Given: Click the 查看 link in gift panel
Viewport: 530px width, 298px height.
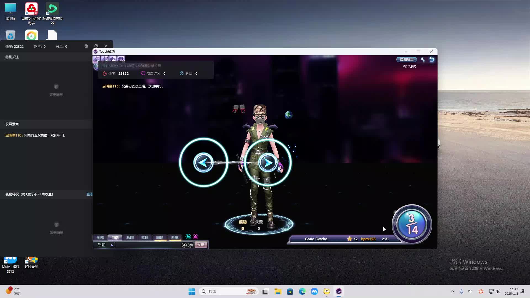Looking at the screenshot, I should click(89, 194).
